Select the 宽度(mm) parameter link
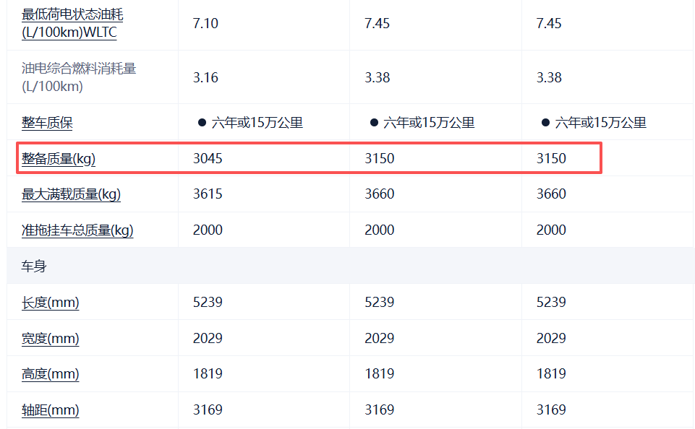 50,339
